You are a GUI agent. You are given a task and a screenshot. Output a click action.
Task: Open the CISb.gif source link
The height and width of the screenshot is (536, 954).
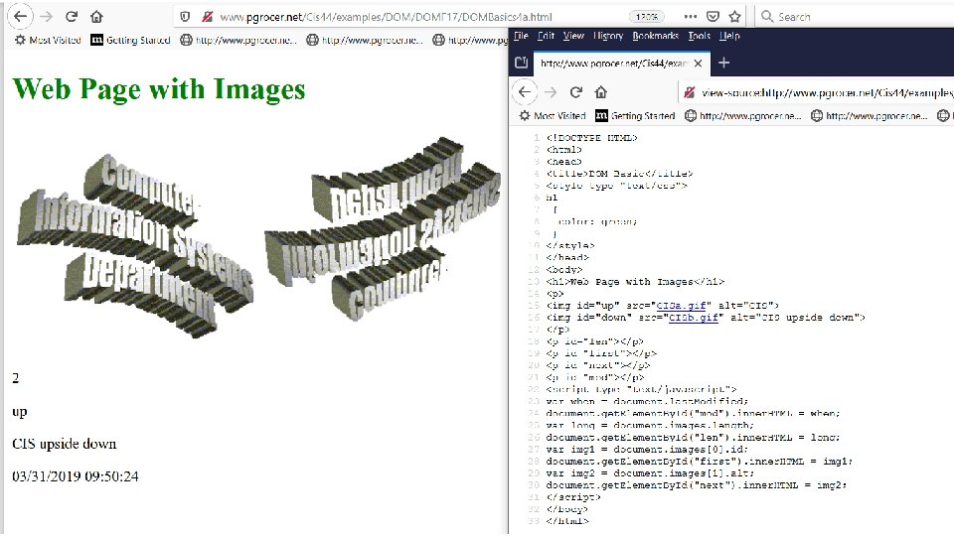[694, 318]
